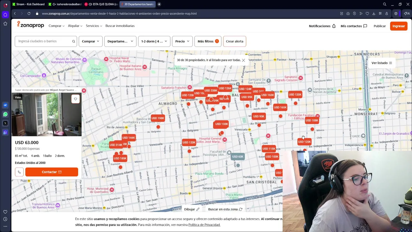Viewport: 412px width, 232px height.
Task: Switch to Stream - Kick Dashboard tab
Action: pos(28,4)
